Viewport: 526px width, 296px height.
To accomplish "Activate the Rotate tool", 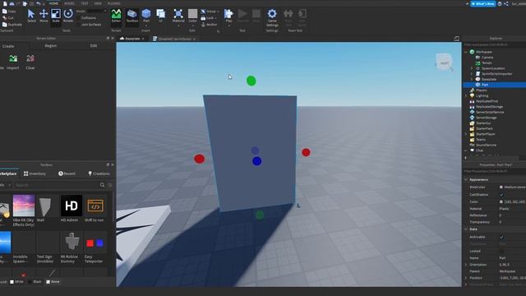I will click(68, 16).
